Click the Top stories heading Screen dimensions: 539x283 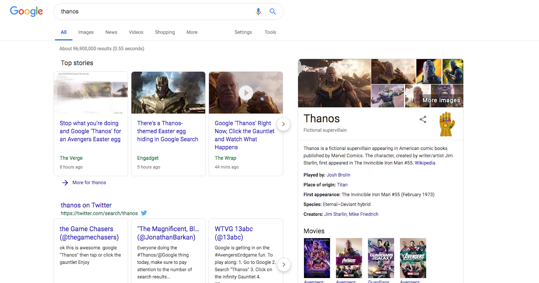pos(77,63)
